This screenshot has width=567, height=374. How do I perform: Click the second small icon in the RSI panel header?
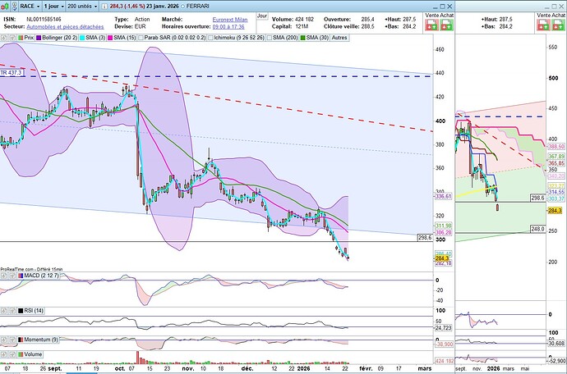(x=12, y=311)
